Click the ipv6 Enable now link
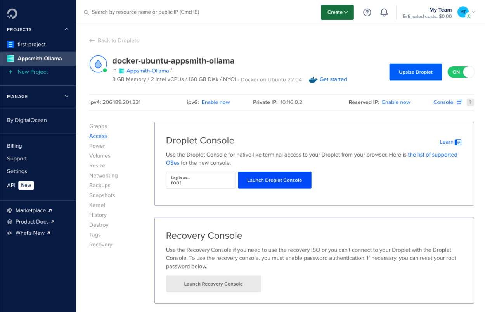Viewport: 485px width, 312px height. [x=216, y=102]
